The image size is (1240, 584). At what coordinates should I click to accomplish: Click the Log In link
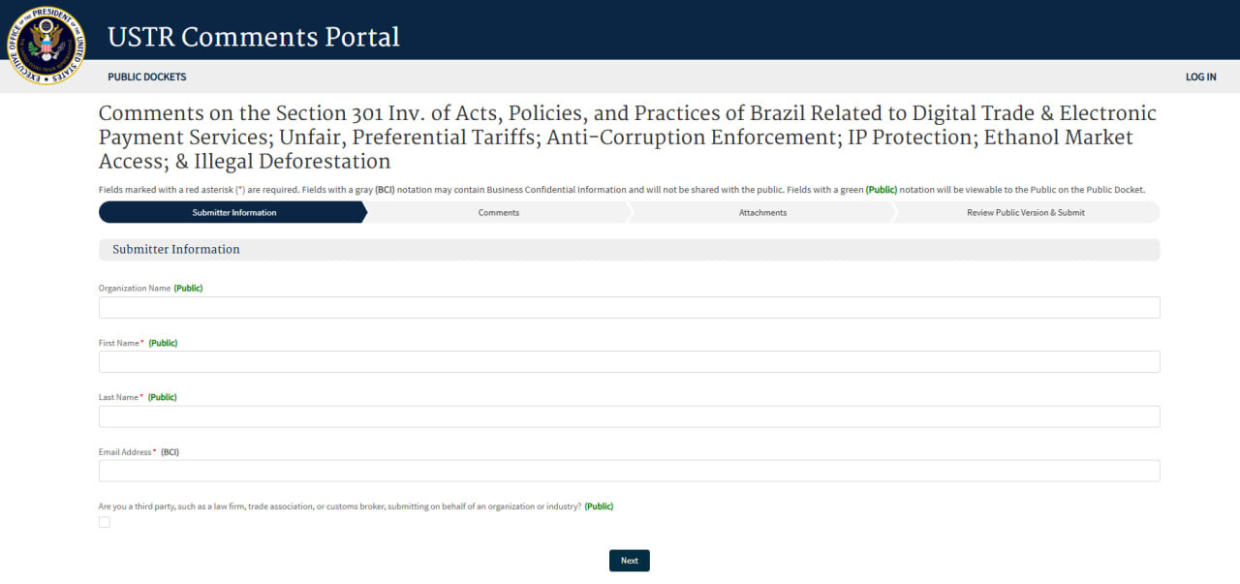pyautogui.click(x=1200, y=77)
